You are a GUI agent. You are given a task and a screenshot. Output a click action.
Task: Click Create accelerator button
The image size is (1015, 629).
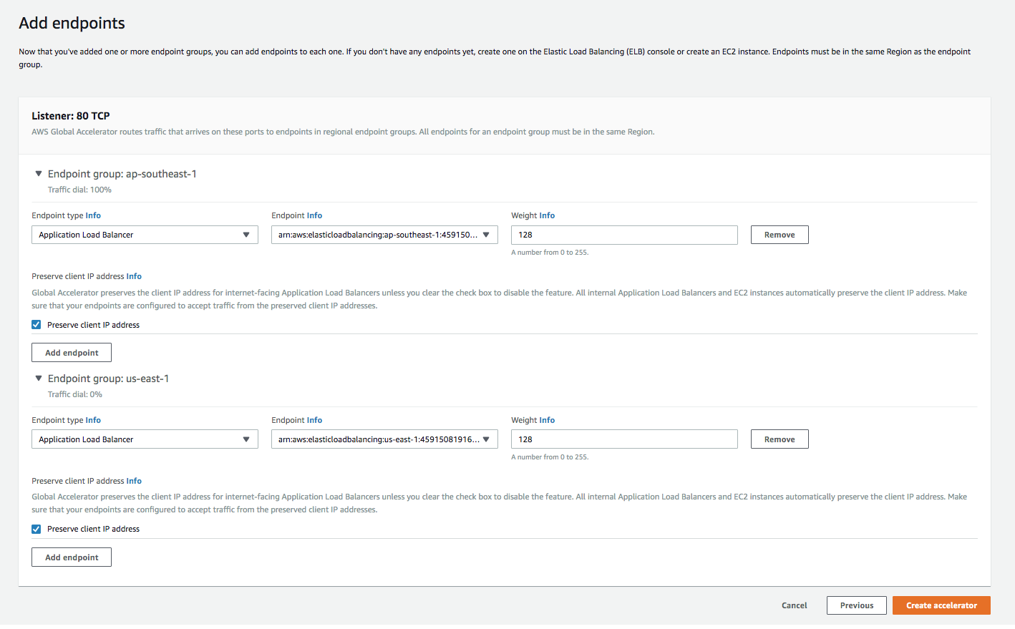pyautogui.click(x=941, y=605)
